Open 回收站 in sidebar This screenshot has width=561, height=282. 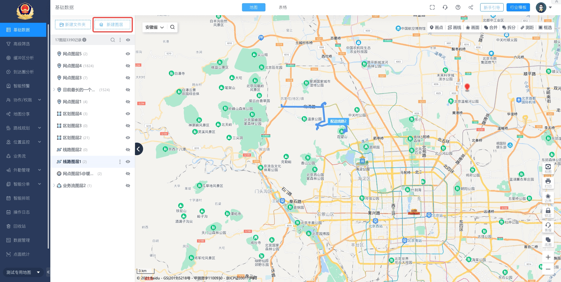(23, 226)
